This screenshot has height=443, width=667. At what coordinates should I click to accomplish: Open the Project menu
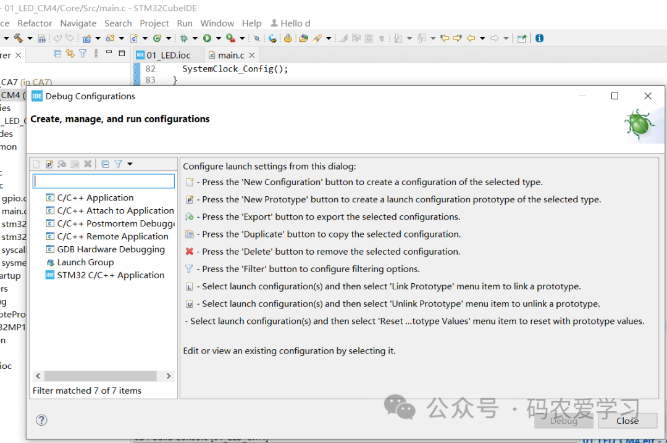(154, 23)
